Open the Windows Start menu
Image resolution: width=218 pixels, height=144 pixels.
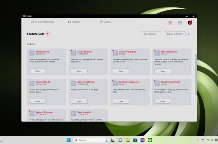click(x=69, y=140)
